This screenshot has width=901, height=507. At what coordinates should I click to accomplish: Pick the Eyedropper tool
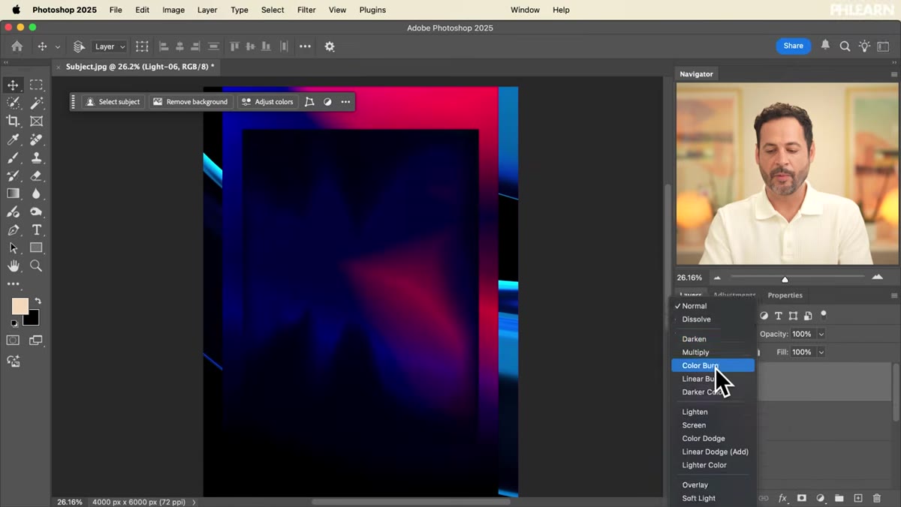(13, 139)
